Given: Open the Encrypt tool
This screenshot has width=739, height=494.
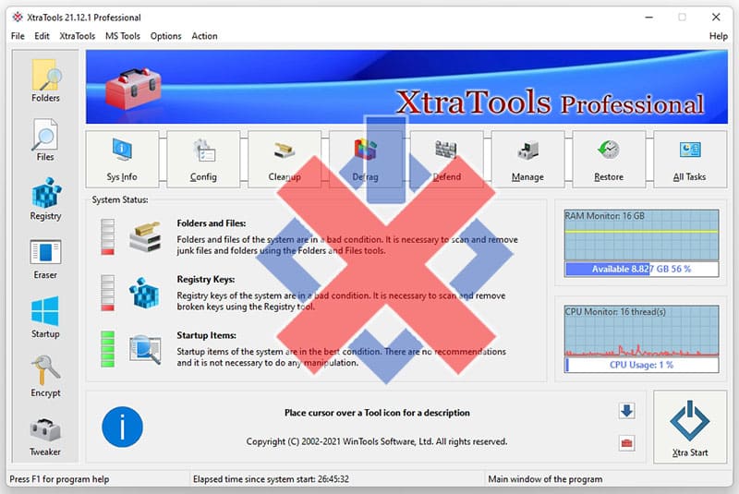Looking at the screenshot, I should click(x=45, y=376).
